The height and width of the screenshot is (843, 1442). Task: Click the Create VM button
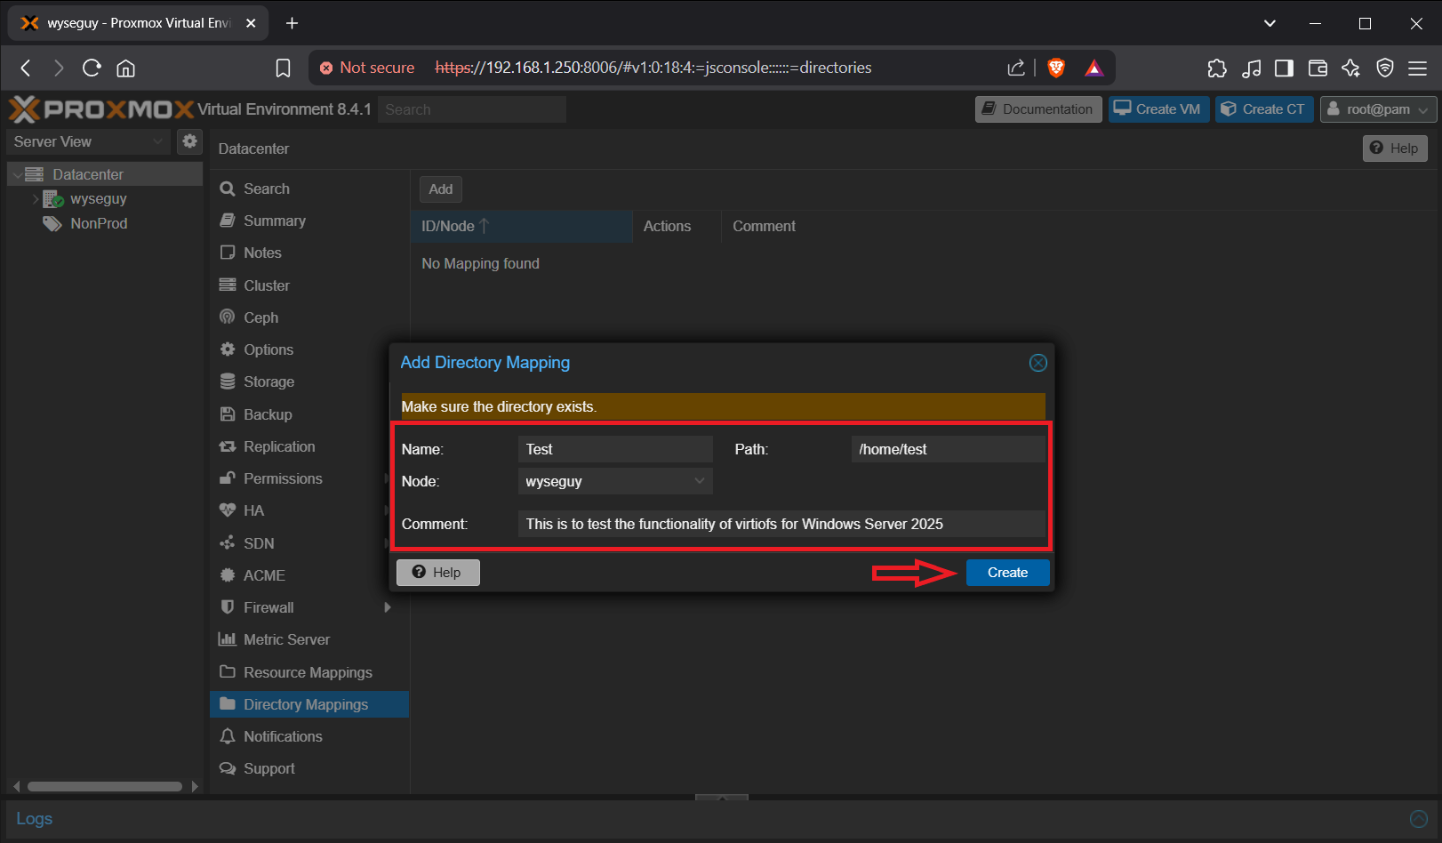pyautogui.click(x=1158, y=109)
